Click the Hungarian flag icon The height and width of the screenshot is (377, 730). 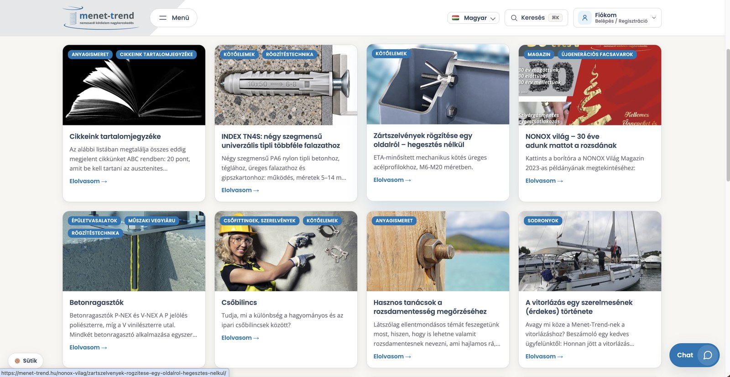coord(455,18)
